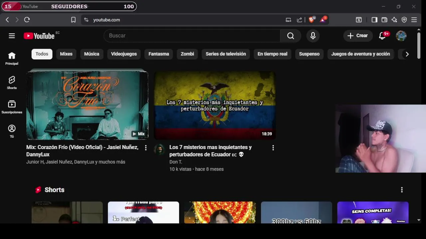Select the Mixes filter chip
Image resolution: width=426 pixels, height=239 pixels.
click(x=66, y=54)
